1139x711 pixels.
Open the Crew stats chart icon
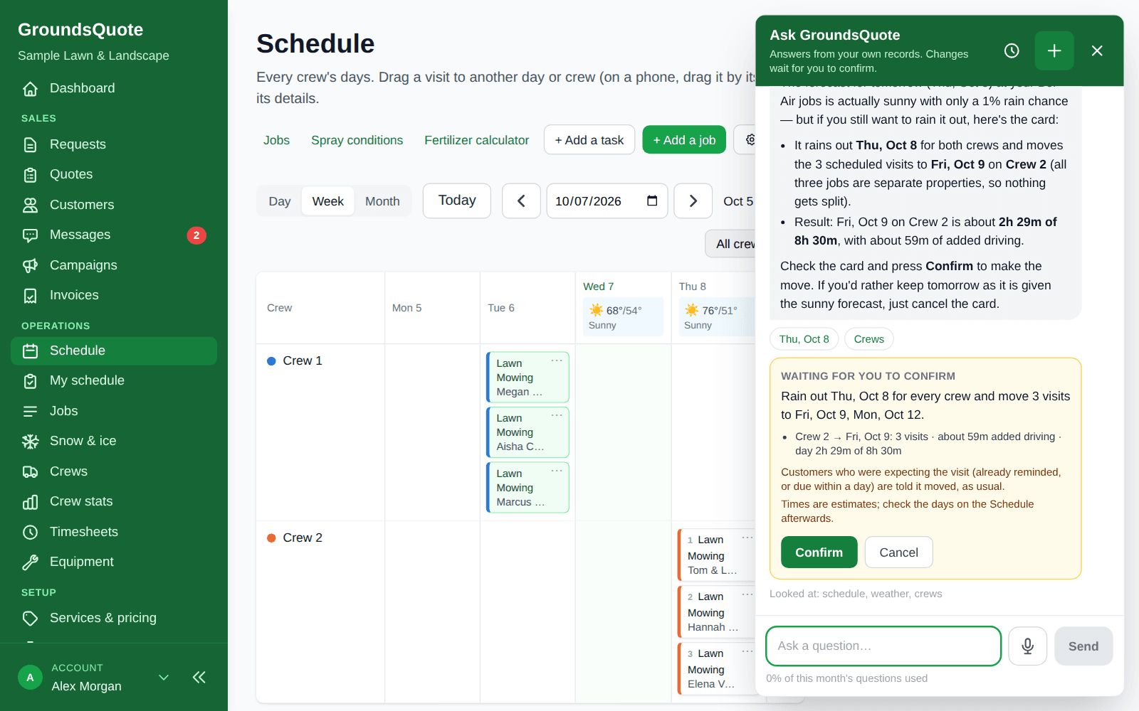click(30, 502)
